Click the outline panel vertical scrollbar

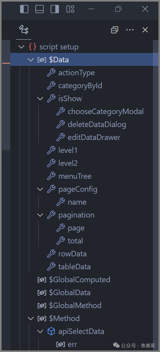(x=156, y=195)
